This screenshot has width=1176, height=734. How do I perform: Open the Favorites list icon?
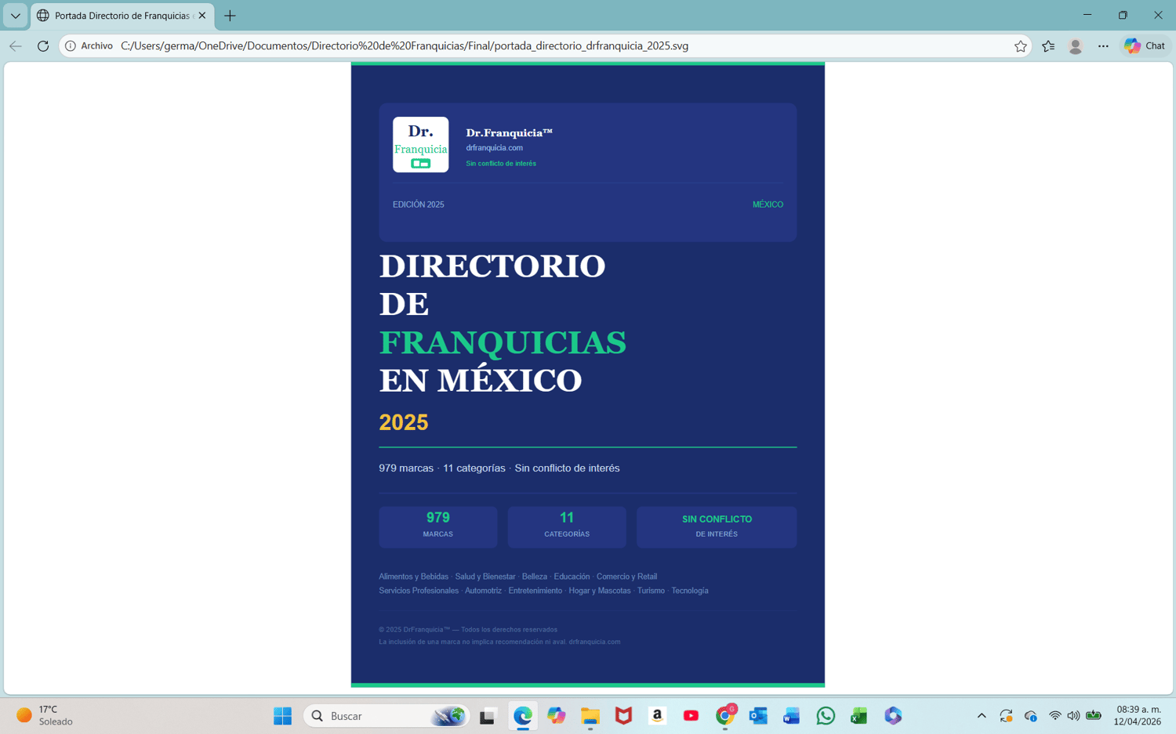pos(1048,46)
